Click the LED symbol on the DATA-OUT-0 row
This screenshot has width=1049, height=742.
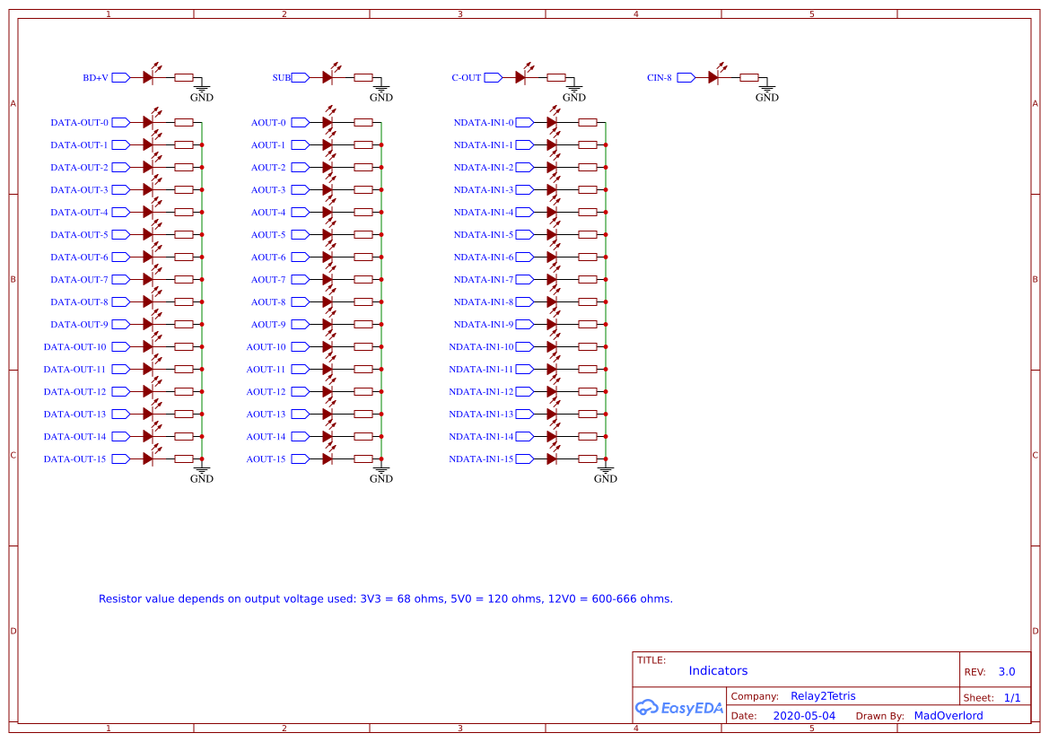click(x=148, y=122)
